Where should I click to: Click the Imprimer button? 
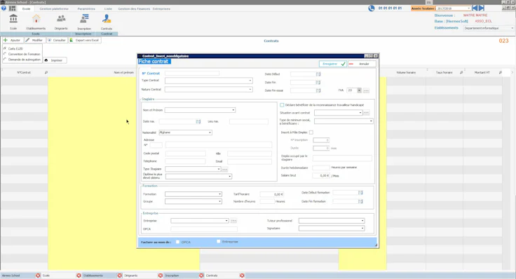point(55,60)
